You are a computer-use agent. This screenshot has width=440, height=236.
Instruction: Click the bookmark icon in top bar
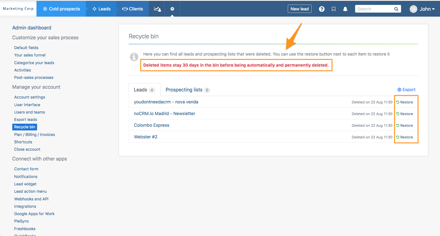point(334,9)
